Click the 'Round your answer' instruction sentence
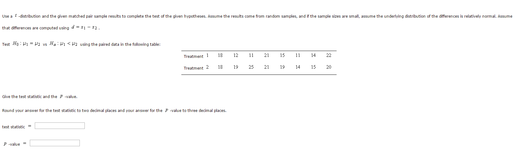517x158 pixels. 114,110
